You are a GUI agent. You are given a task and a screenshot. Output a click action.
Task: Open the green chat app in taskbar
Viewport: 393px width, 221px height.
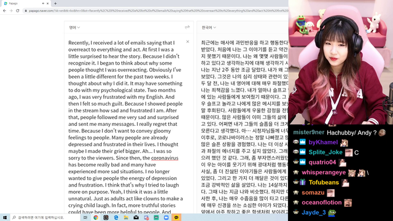point(156,217)
